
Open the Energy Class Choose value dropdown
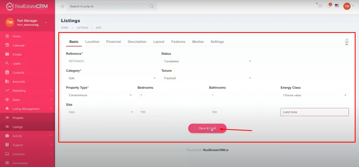[314, 95]
